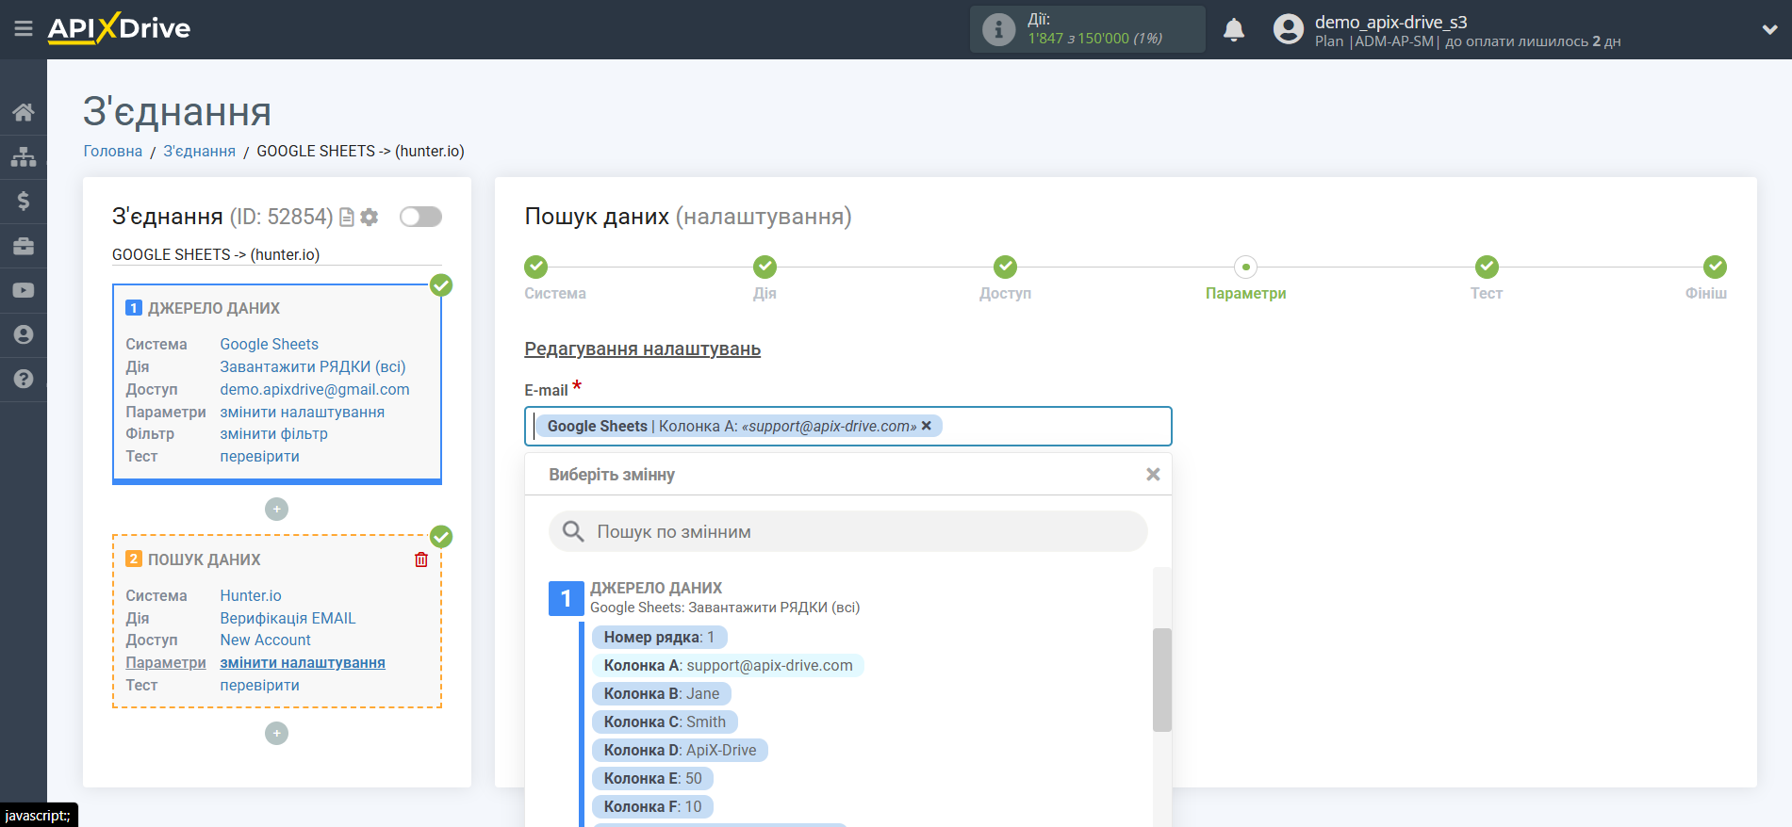Open billing dollar icon in sidebar
The width and height of the screenshot is (1792, 827).
(x=24, y=201)
